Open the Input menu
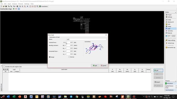177x99 pixels. point(9,4)
